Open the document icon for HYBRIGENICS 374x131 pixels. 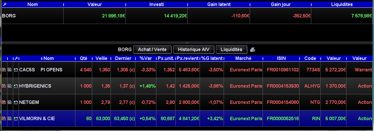click(x=10, y=86)
